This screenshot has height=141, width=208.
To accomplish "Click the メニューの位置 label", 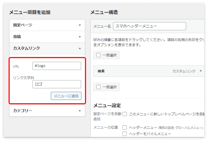I will [x=106, y=127].
